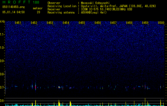Click the 0453 time marker
The width and height of the screenshot is (167, 106).
coord(50,23)
